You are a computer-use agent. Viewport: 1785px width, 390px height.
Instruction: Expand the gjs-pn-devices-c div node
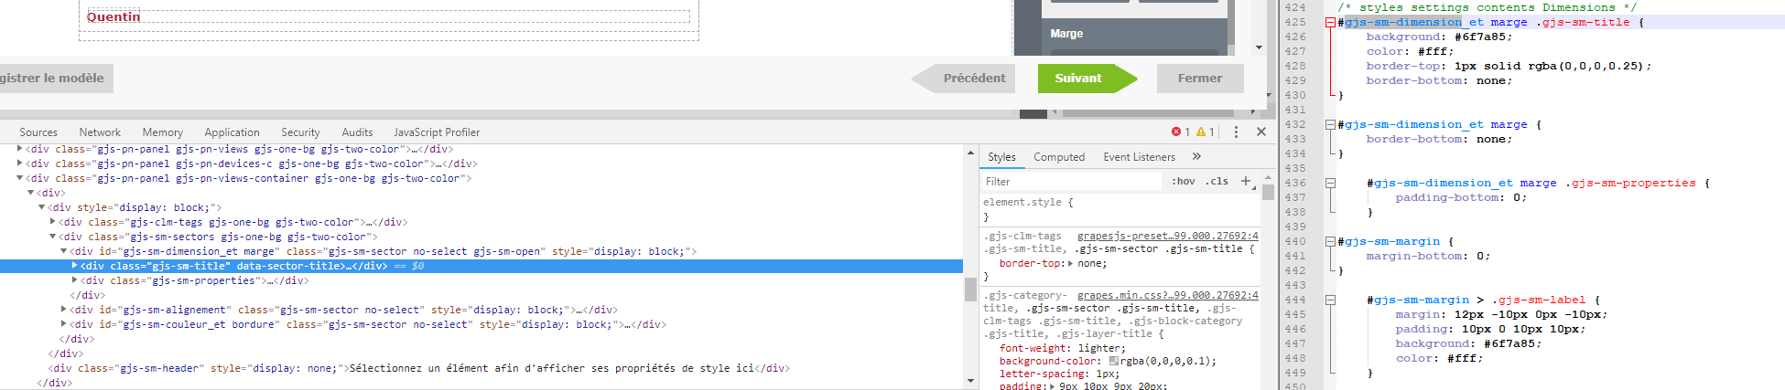(20, 163)
